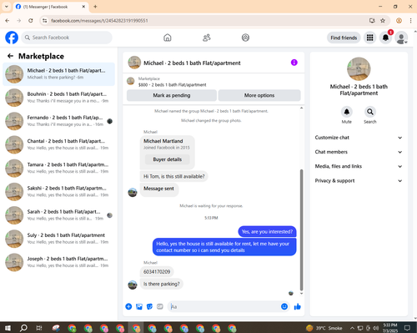Click the chat scrollbar
This screenshot has height=333, width=417.
tap(302, 230)
